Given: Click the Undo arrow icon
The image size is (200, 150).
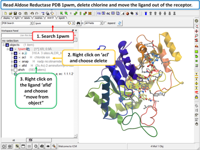Looking at the screenshot, I should click(x=32, y=13).
